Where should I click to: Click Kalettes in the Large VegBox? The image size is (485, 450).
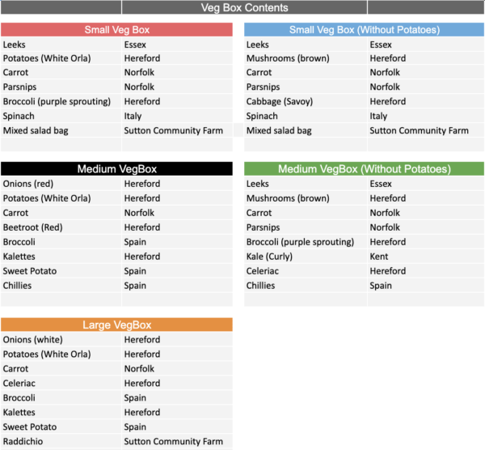(19, 413)
